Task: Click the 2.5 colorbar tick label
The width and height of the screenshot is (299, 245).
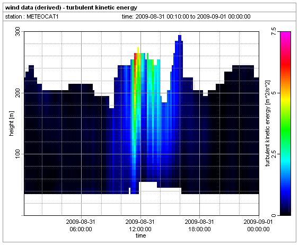Action: click(274, 154)
